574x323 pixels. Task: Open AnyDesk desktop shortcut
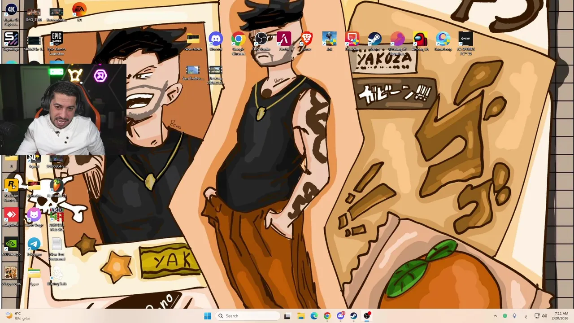click(11, 218)
